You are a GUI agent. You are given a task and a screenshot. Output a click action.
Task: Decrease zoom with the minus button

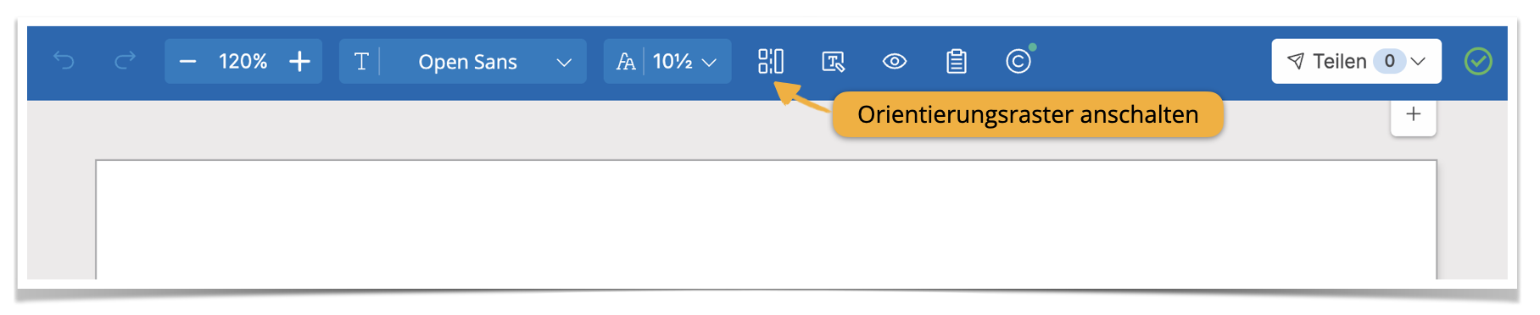[188, 62]
